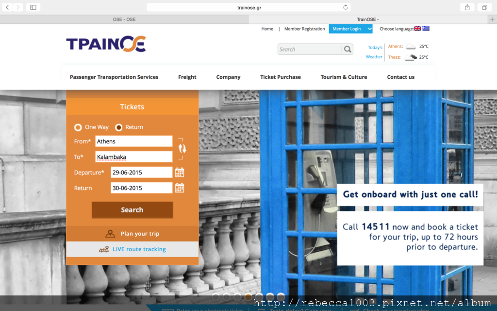
Task: Show all tabs overview in Safari
Action: [x=485, y=7]
